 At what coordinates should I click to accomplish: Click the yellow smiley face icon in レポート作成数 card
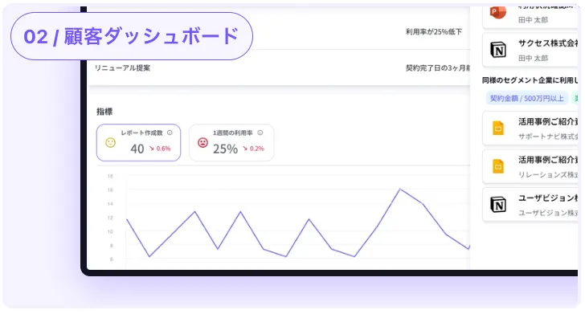point(110,143)
